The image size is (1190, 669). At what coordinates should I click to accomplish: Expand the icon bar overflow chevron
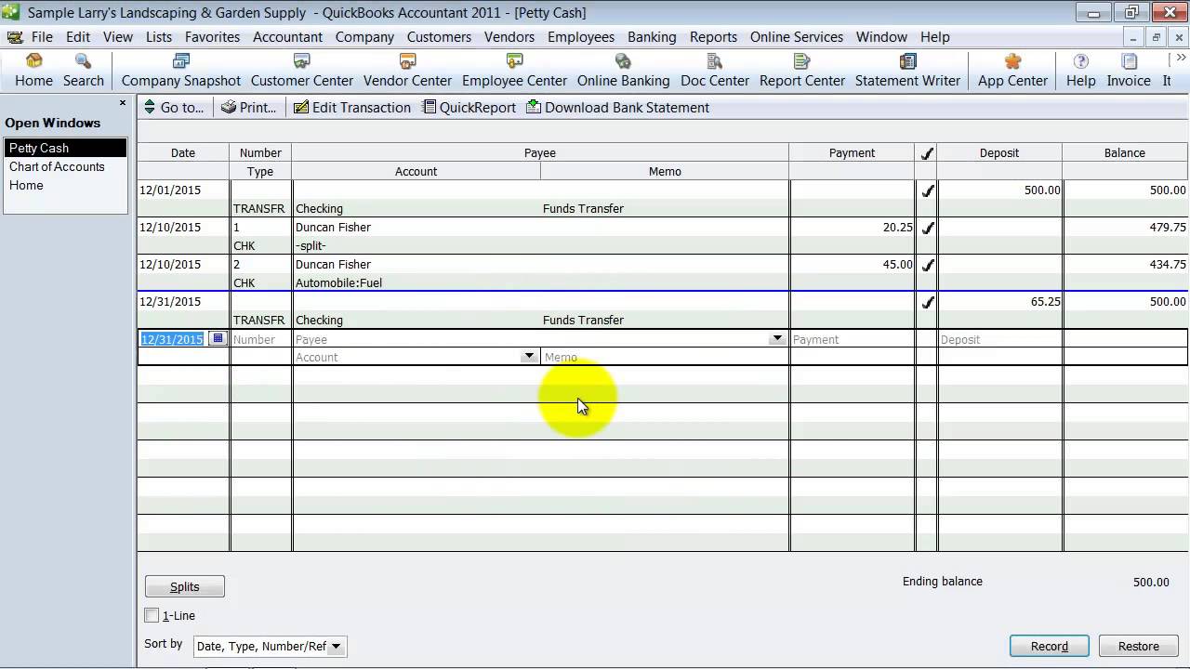coord(1182,59)
